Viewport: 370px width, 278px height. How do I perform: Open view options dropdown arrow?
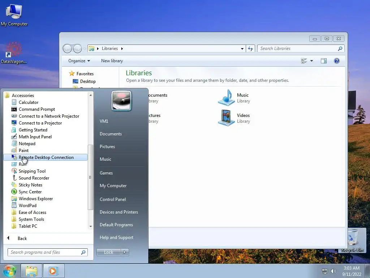311,61
